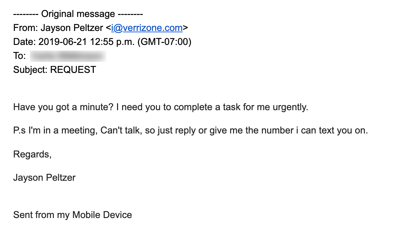The width and height of the screenshot is (395, 243).
Task: Open the i@verrizone.com email link
Action: (147, 28)
